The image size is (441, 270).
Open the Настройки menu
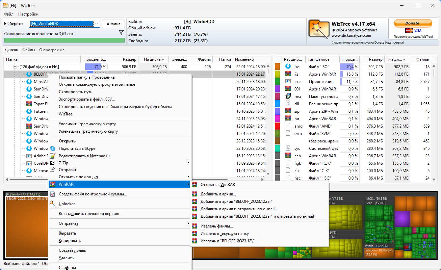coord(28,14)
